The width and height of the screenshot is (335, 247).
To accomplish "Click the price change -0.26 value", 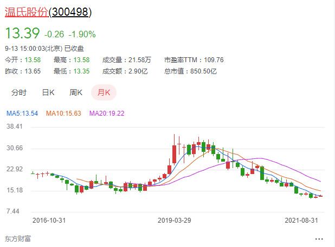I will click(x=54, y=34).
